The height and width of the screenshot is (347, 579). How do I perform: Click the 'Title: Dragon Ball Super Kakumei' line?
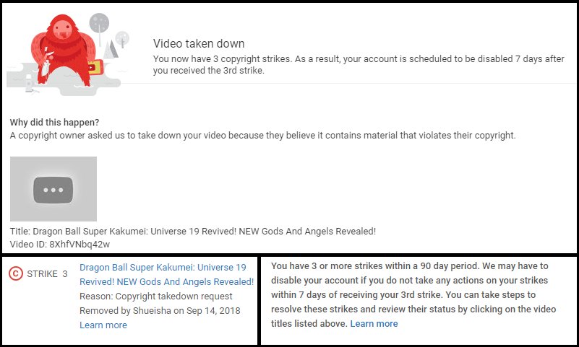[193, 232]
